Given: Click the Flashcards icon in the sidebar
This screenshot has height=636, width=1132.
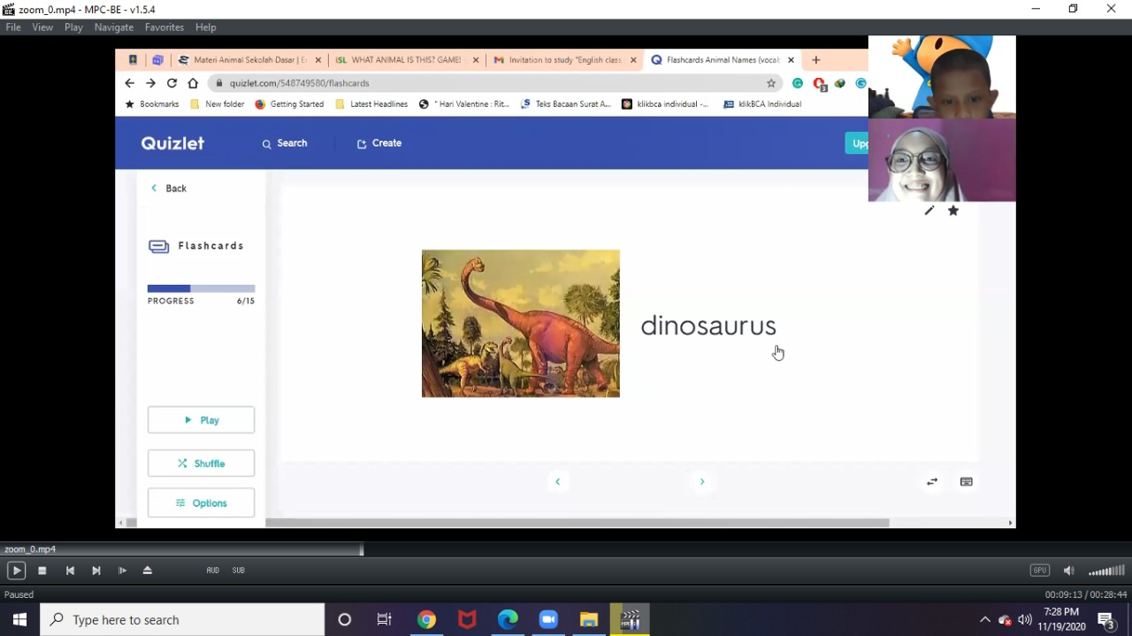Looking at the screenshot, I should tap(158, 245).
